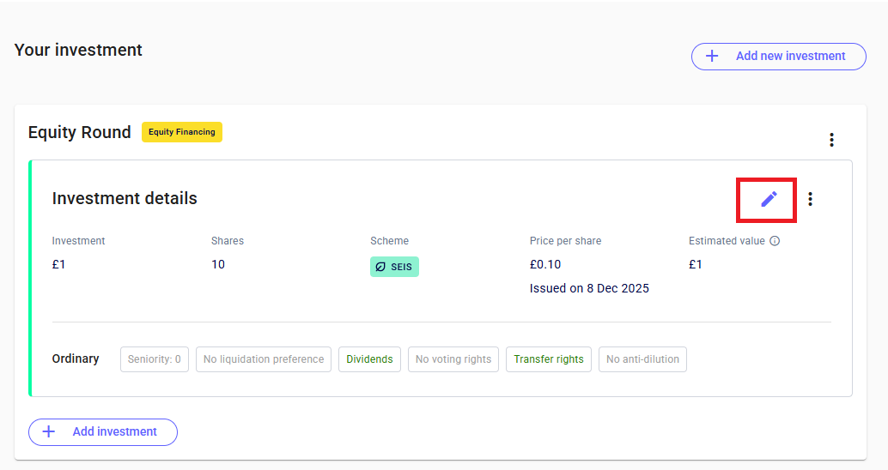Click the Shares value 10
The image size is (888, 470).
(218, 264)
